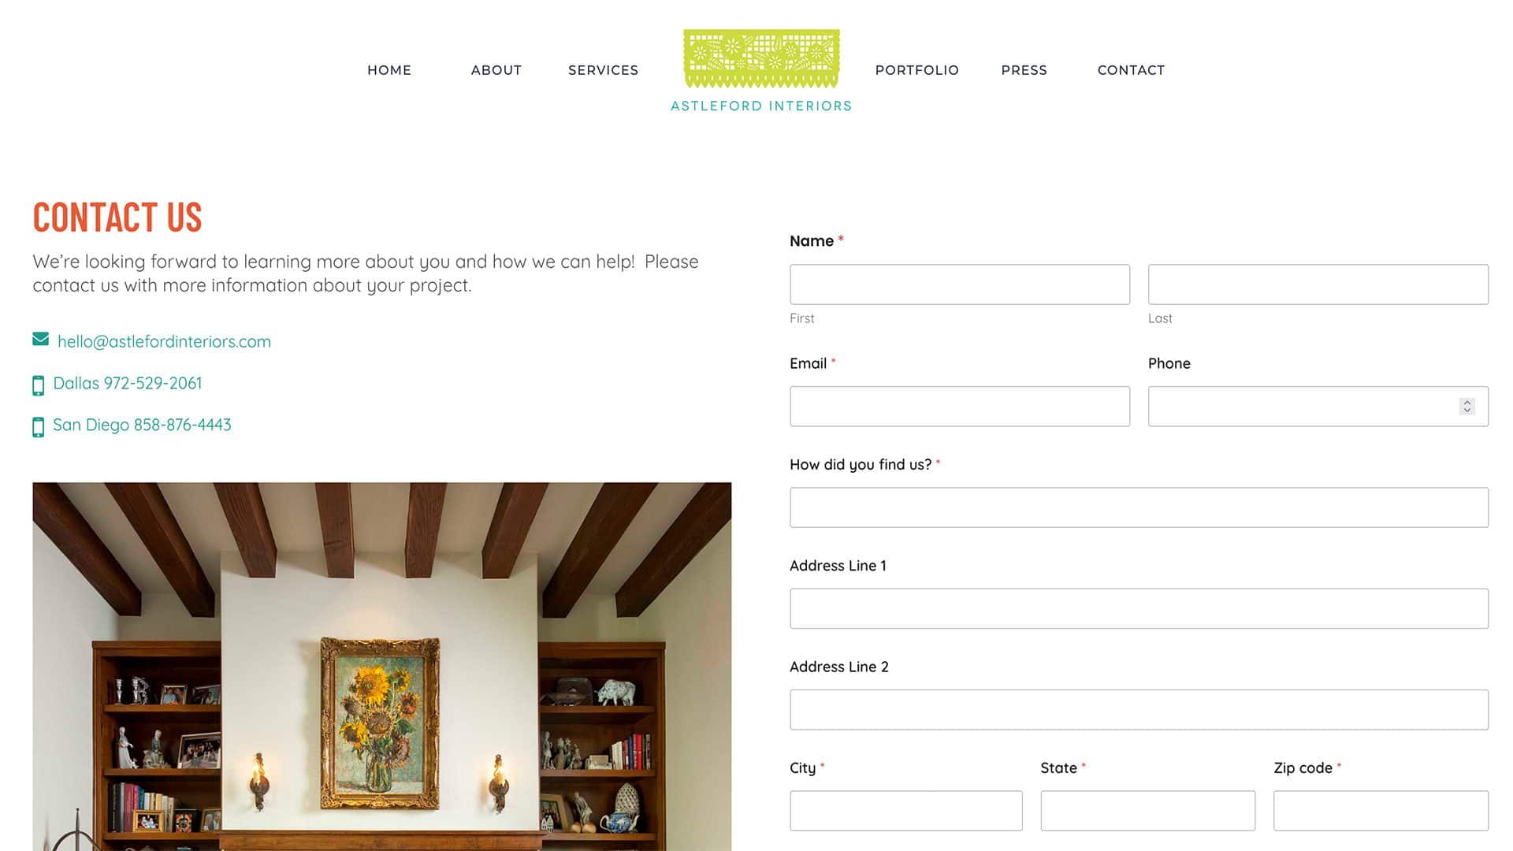Click the How did you find us field
Image resolution: width=1513 pixels, height=851 pixels.
(1139, 507)
